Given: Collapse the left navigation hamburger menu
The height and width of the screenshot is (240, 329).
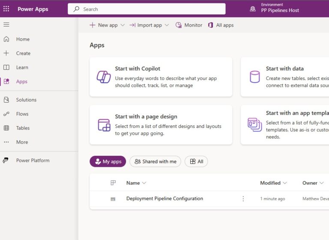Looking at the screenshot, I should [x=6, y=24].
